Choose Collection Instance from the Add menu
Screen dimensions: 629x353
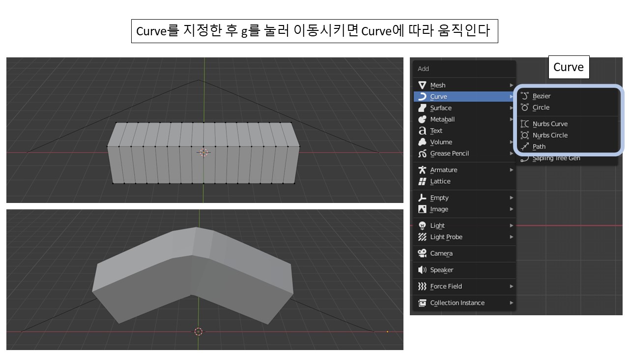coord(458,303)
